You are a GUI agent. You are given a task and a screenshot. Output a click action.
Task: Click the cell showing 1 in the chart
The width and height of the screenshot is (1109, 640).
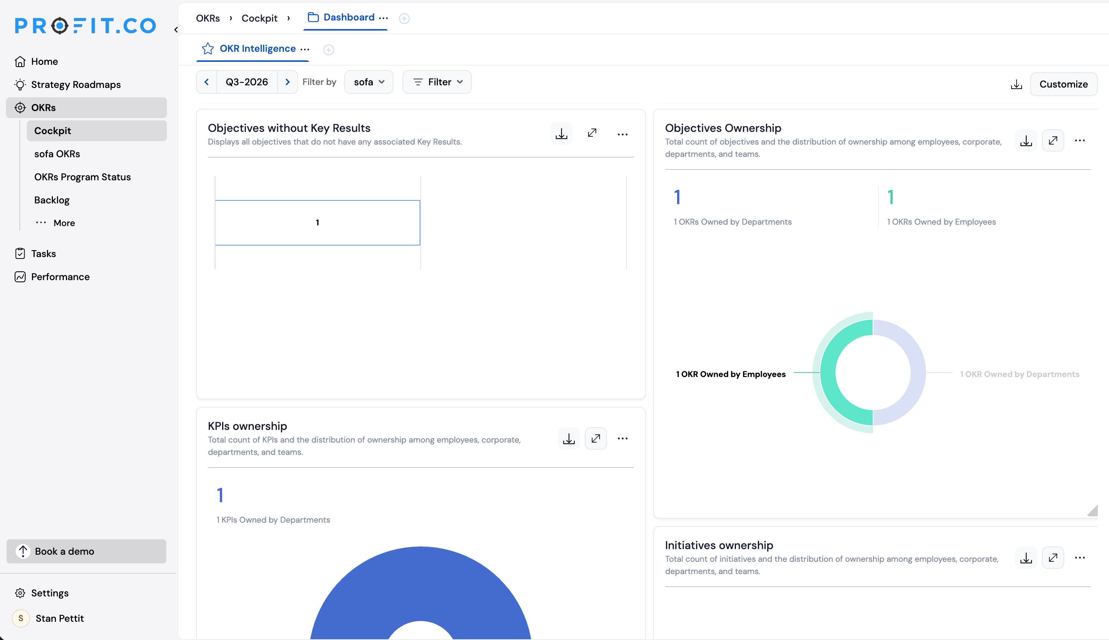(x=317, y=223)
